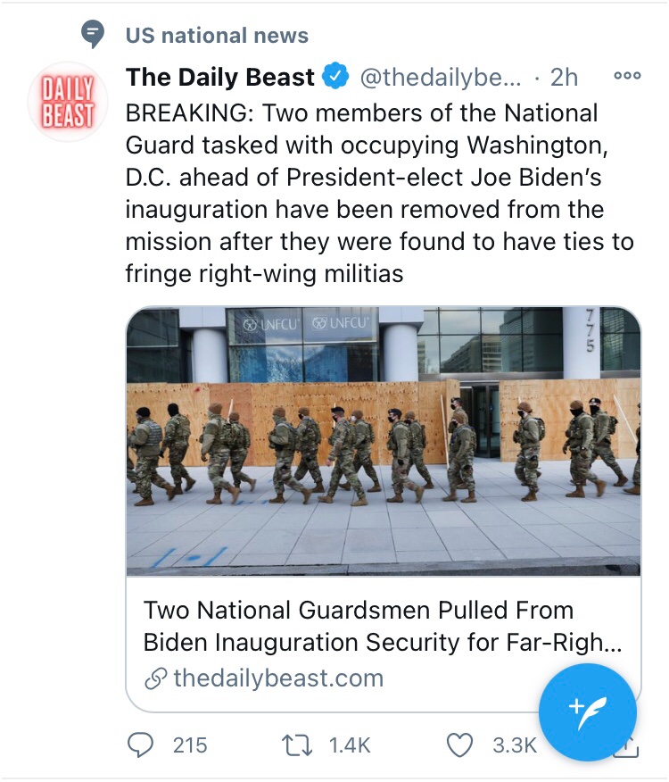Click the chain link icon
This screenshot has height=782, width=669.
tap(156, 679)
